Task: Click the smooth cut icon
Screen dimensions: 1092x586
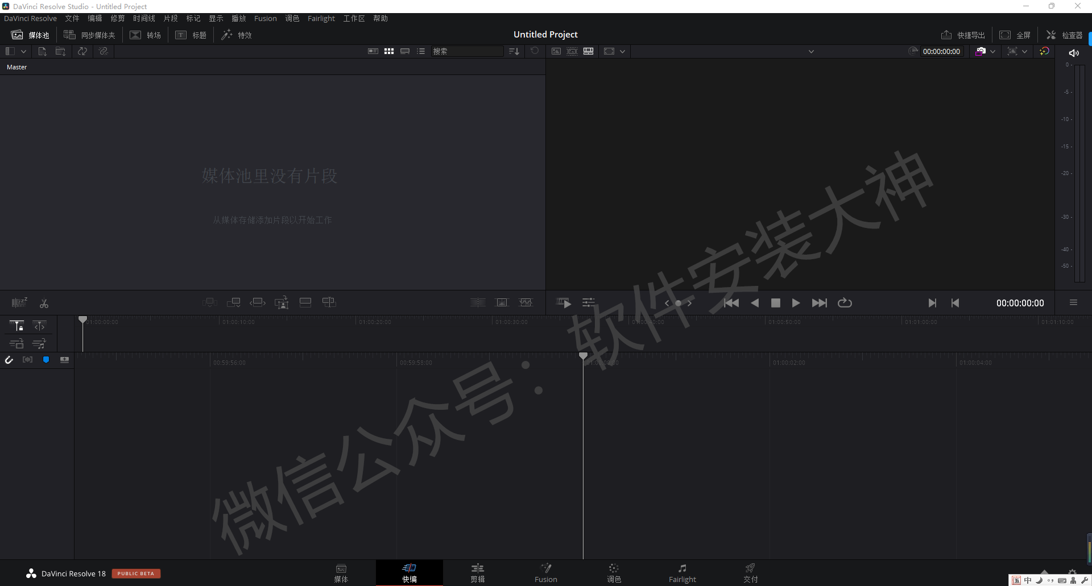Action: [x=526, y=302]
